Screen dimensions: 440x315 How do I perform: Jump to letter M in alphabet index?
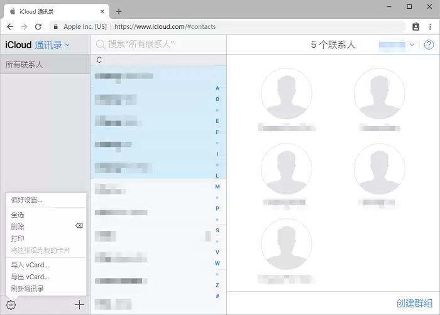coord(217,186)
